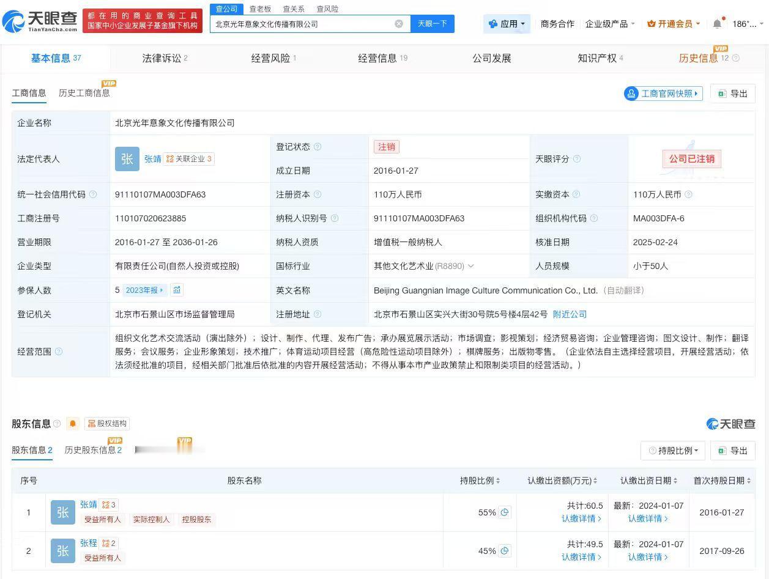Viewport: 769px width, 579px height.
Task: Open 工商官网快照
Action: 663,94
